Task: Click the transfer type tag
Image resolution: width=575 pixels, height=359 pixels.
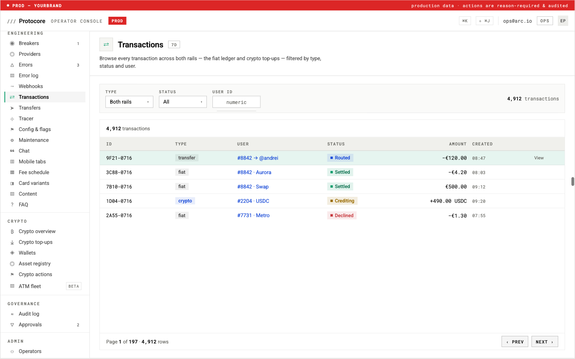Action: point(187,158)
